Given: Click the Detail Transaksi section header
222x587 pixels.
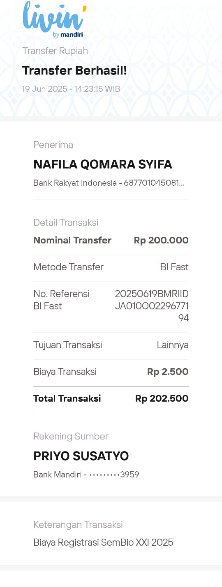Looking at the screenshot, I should tap(66, 222).
